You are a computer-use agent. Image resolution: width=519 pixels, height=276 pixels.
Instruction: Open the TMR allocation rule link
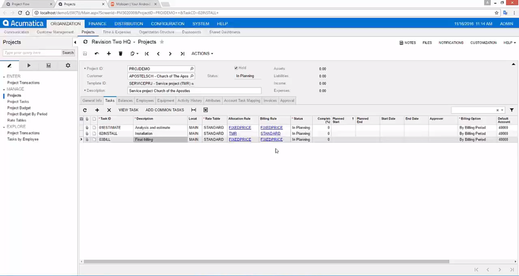[x=233, y=133]
